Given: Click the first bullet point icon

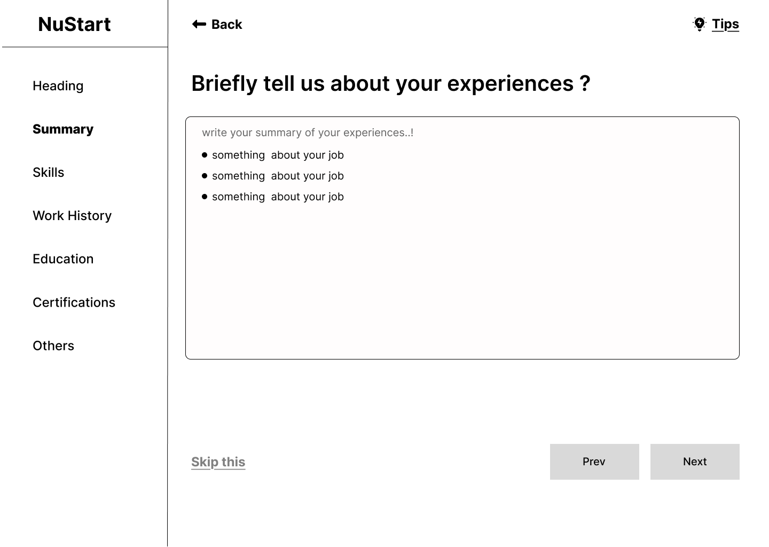Looking at the screenshot, I should [205, 155].
